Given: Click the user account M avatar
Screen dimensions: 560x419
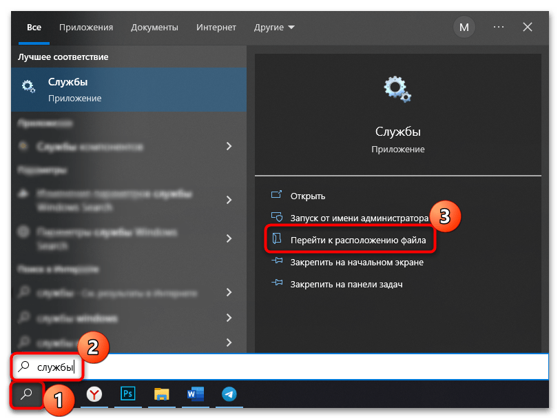Looking at the screenshot, I should coord(464,28).
